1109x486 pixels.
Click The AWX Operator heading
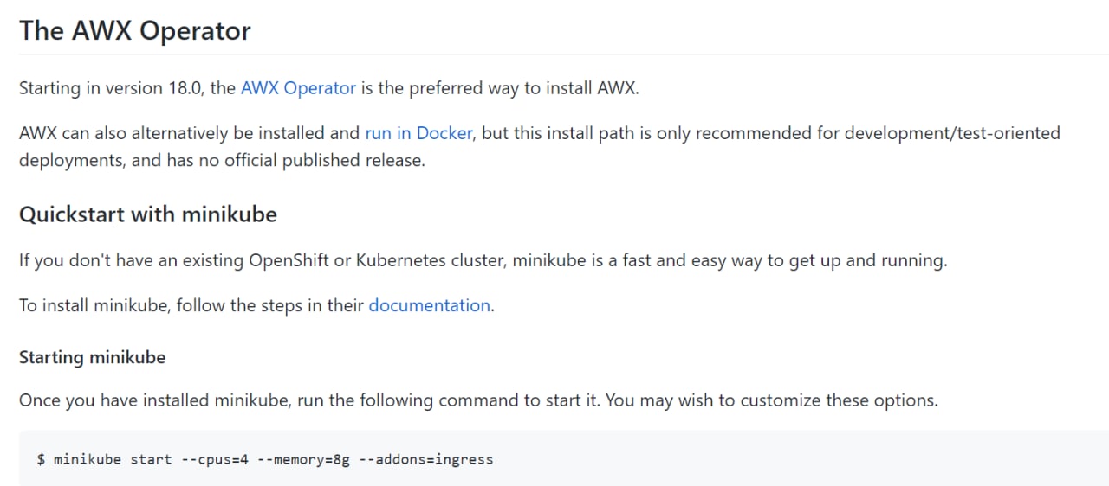point(135,30)
